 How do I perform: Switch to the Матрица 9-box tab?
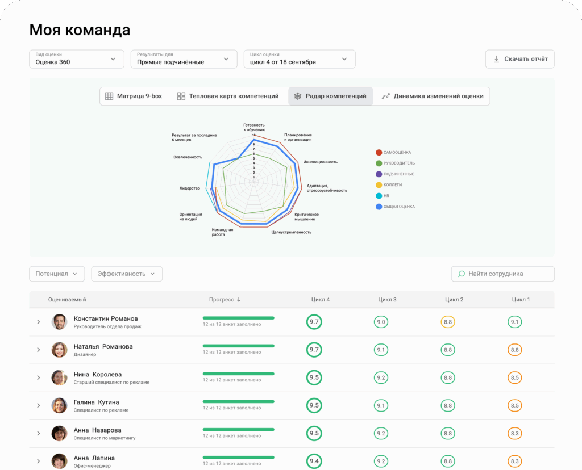pos(134,96)
